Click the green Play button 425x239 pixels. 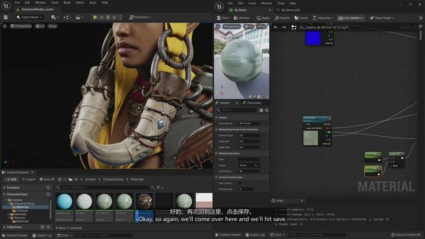point(95,17)
